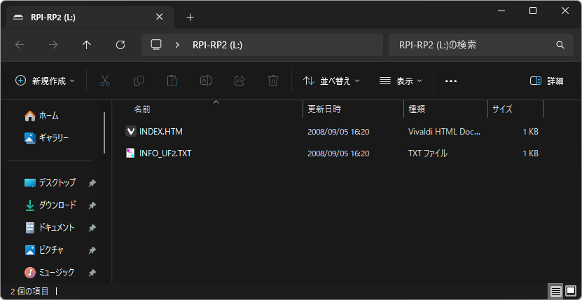Select the INFO_UF2.TXT file
This screenshot has height=300, width=582.
pyautogui.click(x=165, y=154)
